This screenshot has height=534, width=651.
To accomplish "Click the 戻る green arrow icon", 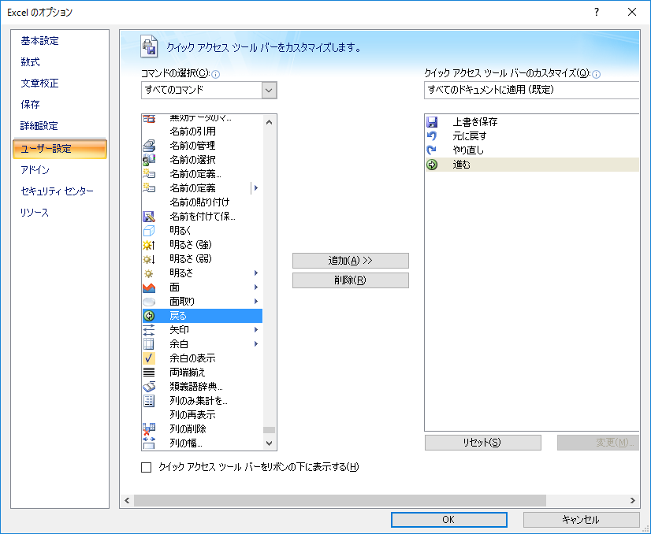I will (x=149, y=316).
